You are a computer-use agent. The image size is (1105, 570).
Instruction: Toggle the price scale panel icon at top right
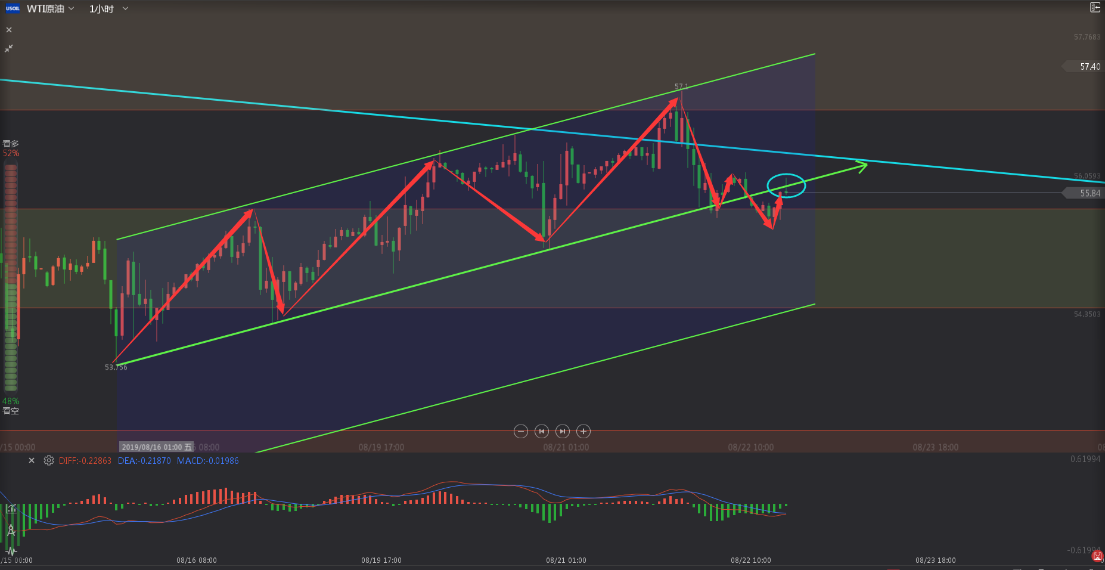point(1095,7)
